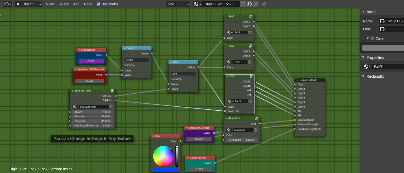Collapse the Reclassify panel
404x173 pixels.
click(x=364, y=76)
